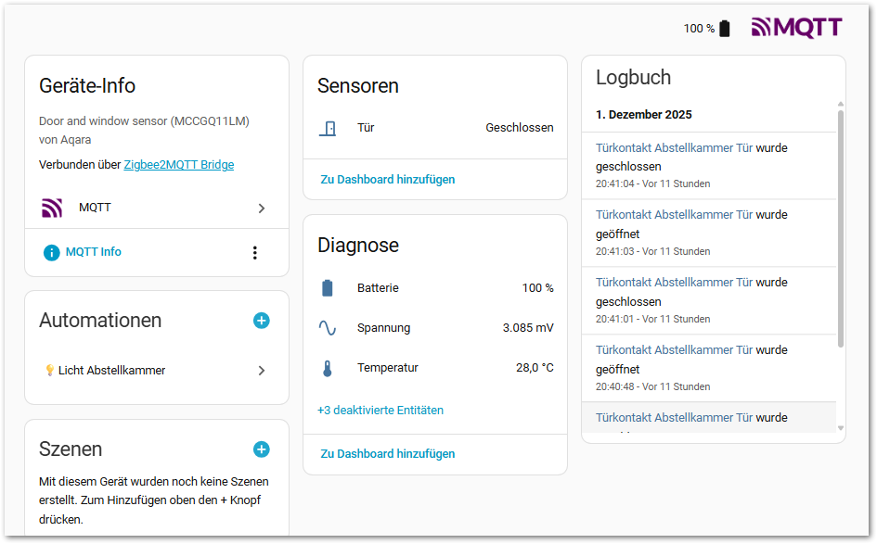Add a new automation with plus icon

262,321
